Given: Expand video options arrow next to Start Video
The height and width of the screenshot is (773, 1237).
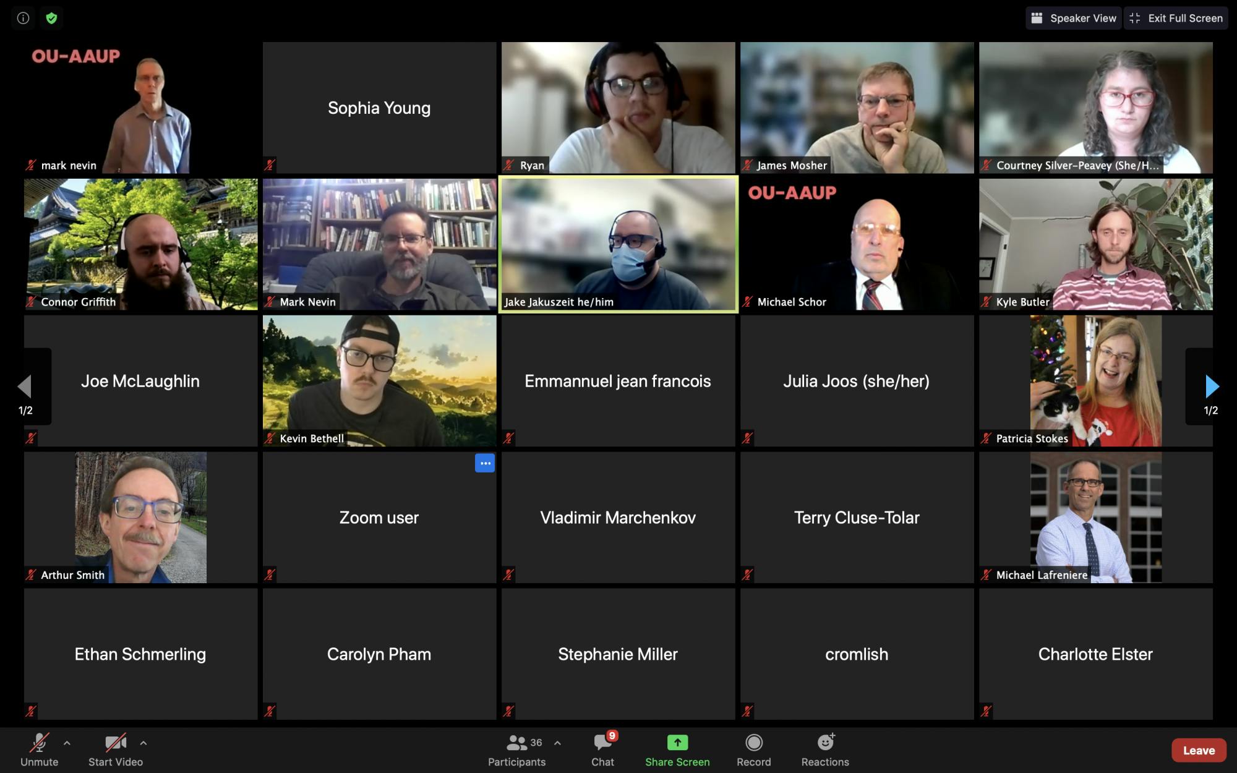Looking at the screenshot, I should (143, 743).
